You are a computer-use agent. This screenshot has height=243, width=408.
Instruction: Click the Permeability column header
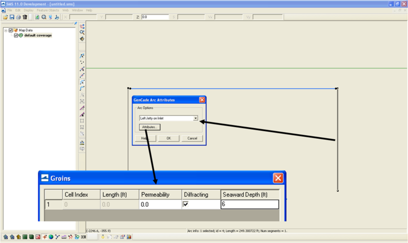coord(160,195)
